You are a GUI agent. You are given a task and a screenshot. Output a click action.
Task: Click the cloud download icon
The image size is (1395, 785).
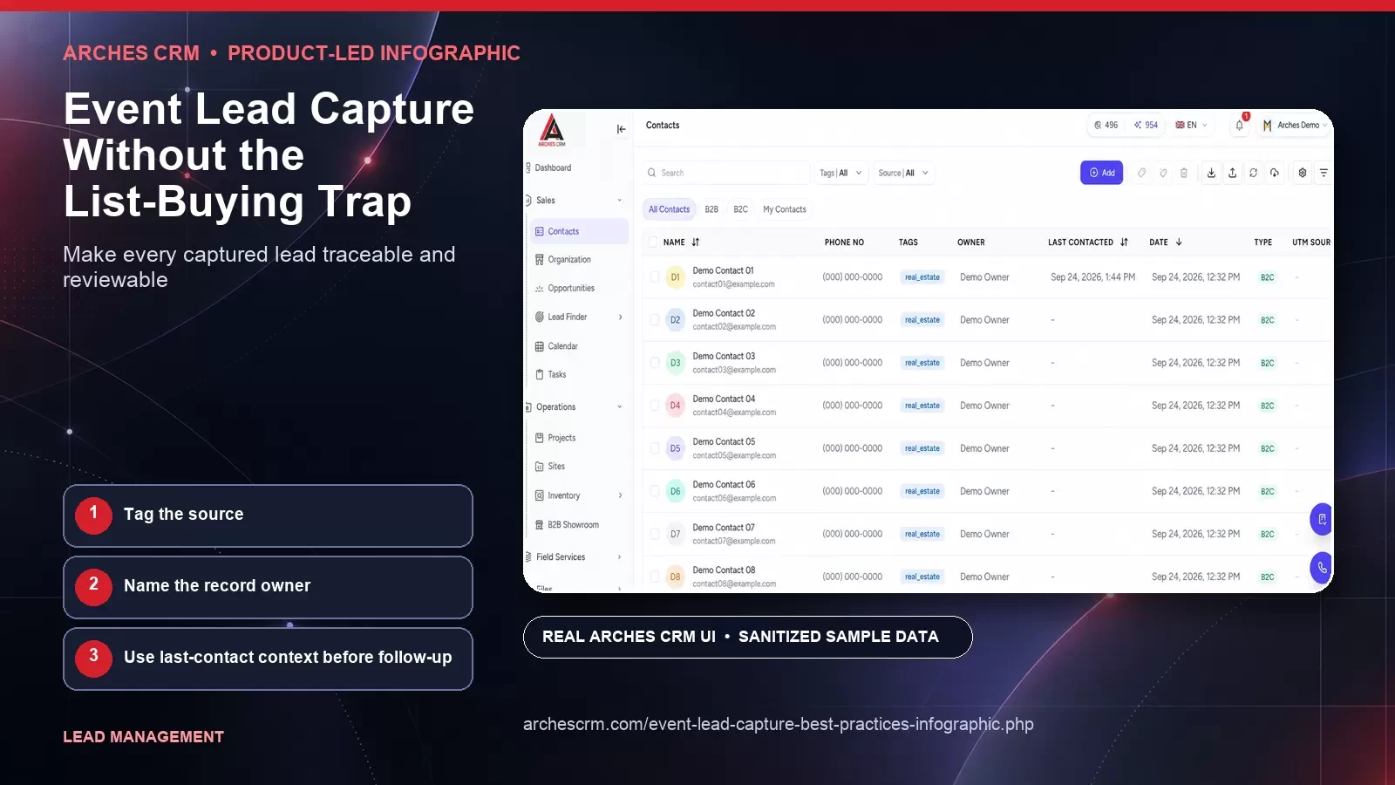coord(1275,173)
